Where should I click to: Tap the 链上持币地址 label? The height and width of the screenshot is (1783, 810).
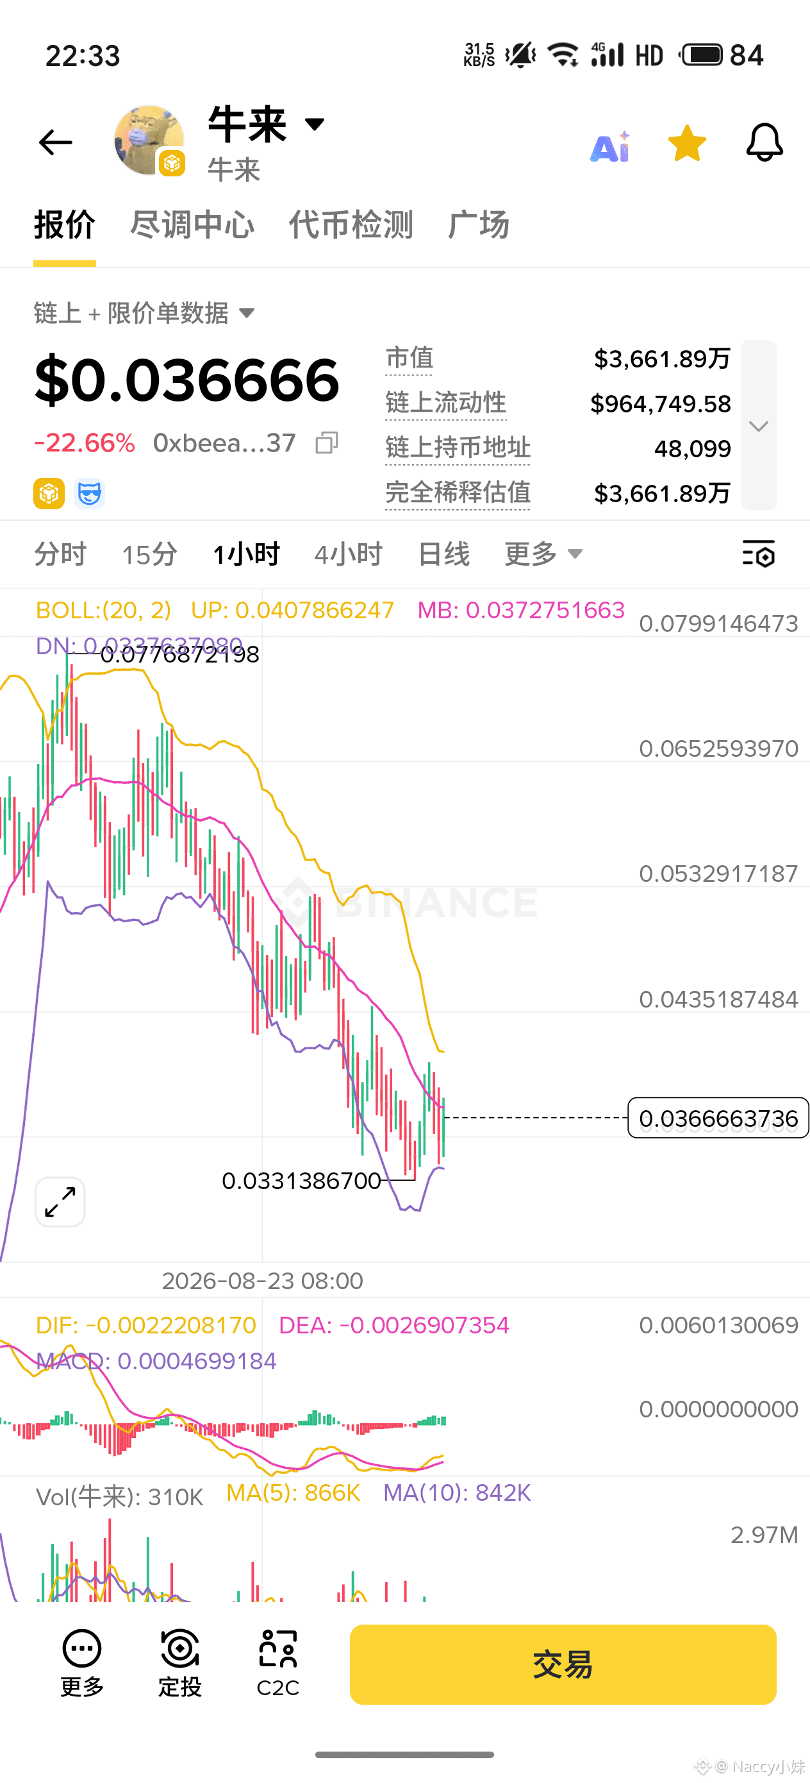point(457,448)
